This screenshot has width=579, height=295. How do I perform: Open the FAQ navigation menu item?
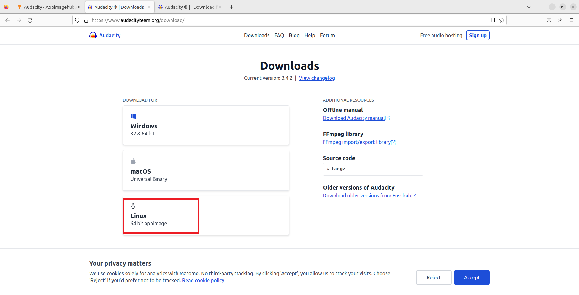279,36
